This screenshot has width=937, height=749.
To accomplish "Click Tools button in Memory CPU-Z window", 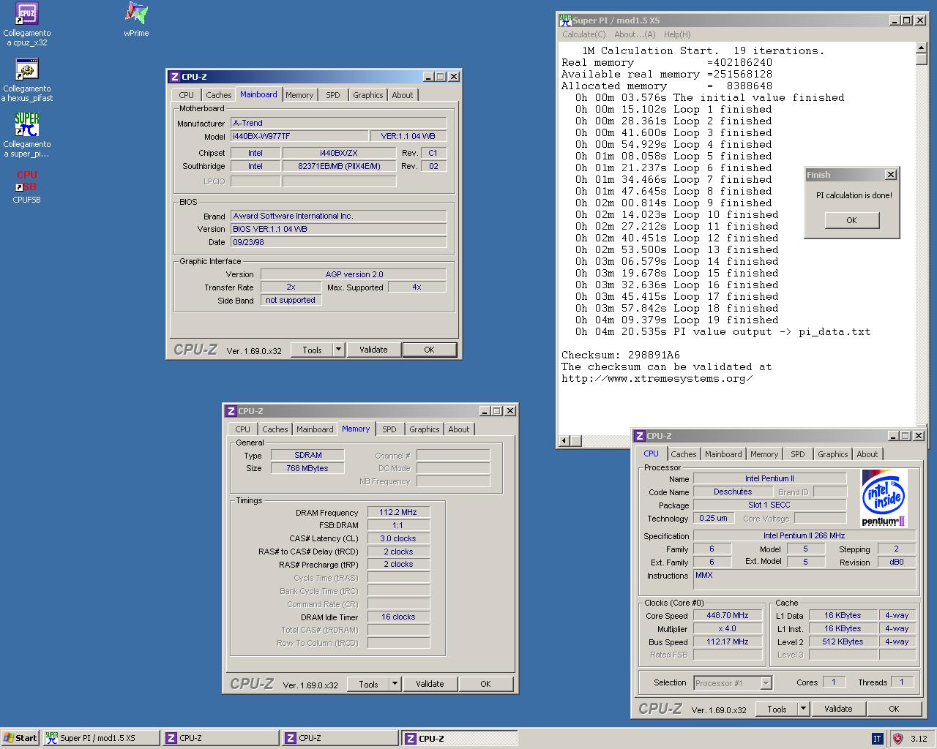I will [368, 684].
